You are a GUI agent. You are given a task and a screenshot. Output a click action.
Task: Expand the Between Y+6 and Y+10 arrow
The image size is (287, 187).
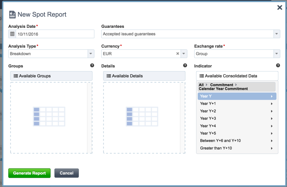[x=272, y=141]
